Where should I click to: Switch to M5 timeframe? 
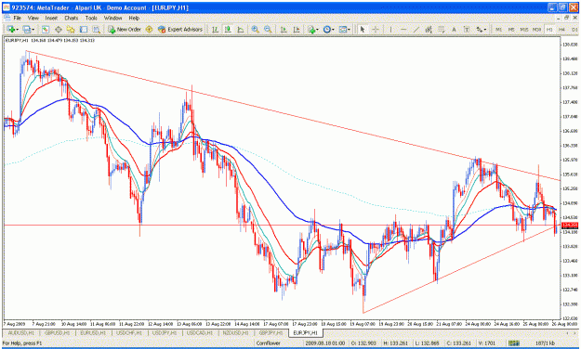coord(511,29)
